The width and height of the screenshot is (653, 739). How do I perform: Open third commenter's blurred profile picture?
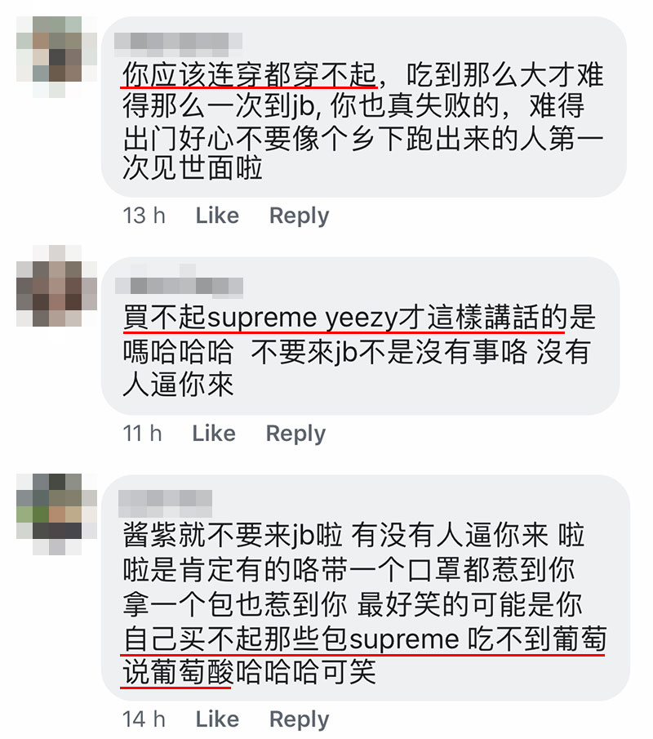point(56,514)
